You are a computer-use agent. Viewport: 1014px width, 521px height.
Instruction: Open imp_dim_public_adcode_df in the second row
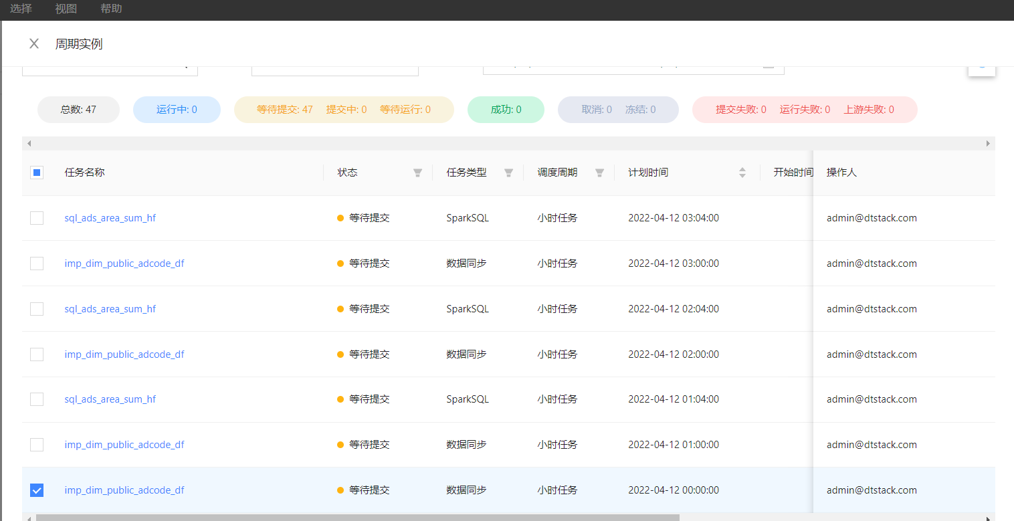click(124, 263)
